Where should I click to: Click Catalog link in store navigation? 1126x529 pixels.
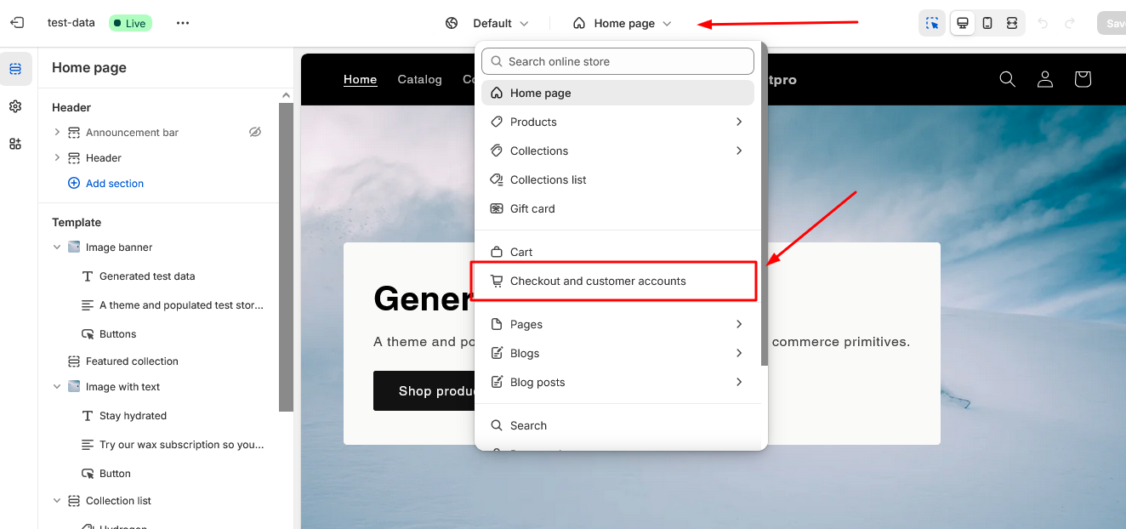tap(419, 79)
